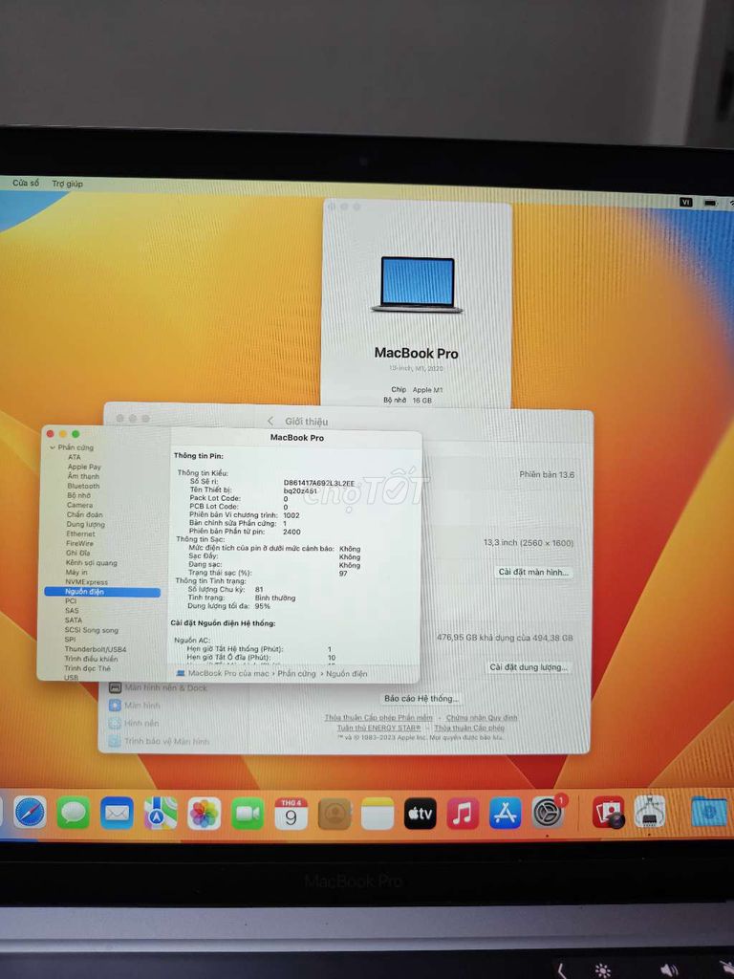This screenshot has width=734, height=979.
Task: Select SCSI Song song in the sidebar
Action: click(x=91, y=630)
